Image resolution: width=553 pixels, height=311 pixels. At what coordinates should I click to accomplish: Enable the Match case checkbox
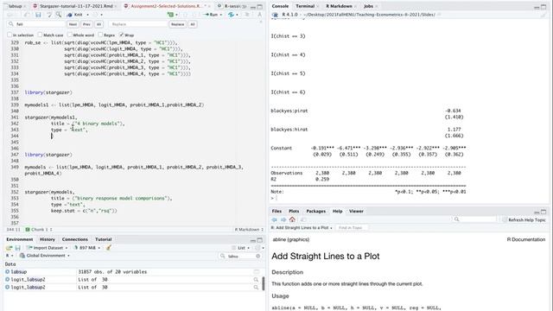point(40,35)
